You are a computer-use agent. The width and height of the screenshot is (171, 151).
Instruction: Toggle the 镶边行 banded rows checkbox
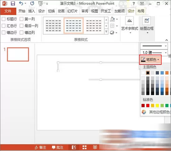(x=3, y=33)
